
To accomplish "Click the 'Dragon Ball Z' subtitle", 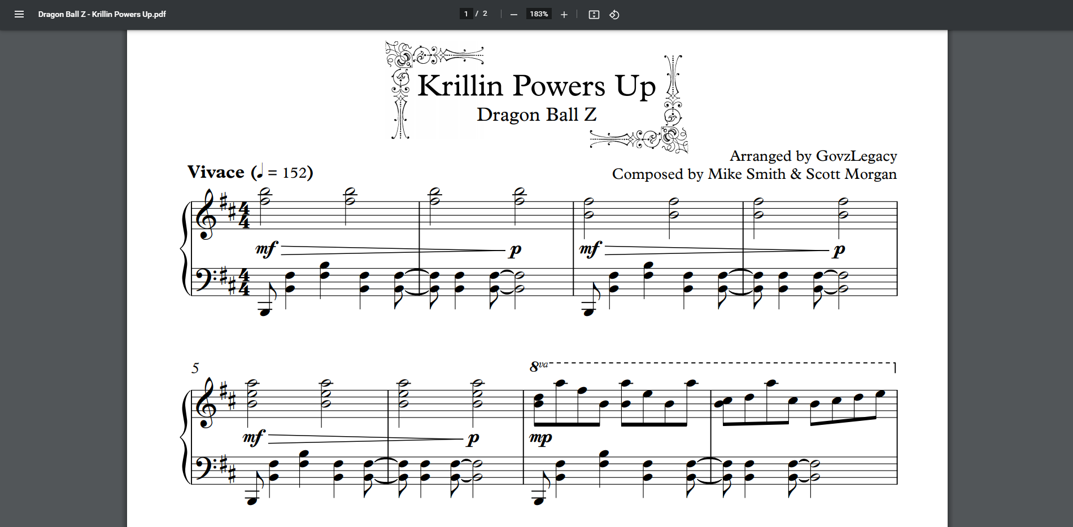I will pyautogui.click(x=536, y=115).
